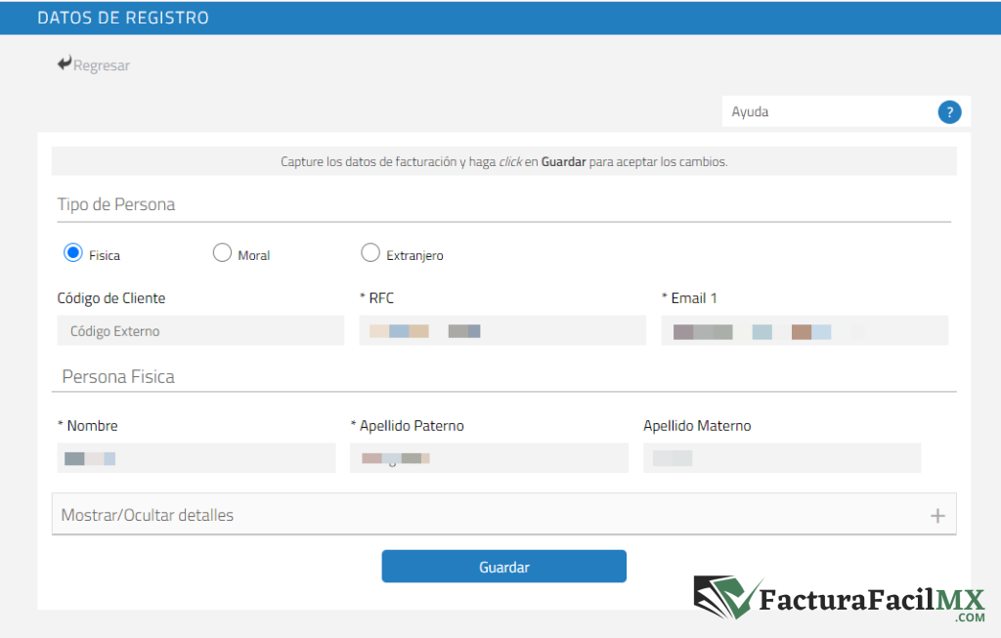Image resolution: width=1001 pixels, height=638 pixels.
Task: Click the Email 1 input field
Action: 805,331
